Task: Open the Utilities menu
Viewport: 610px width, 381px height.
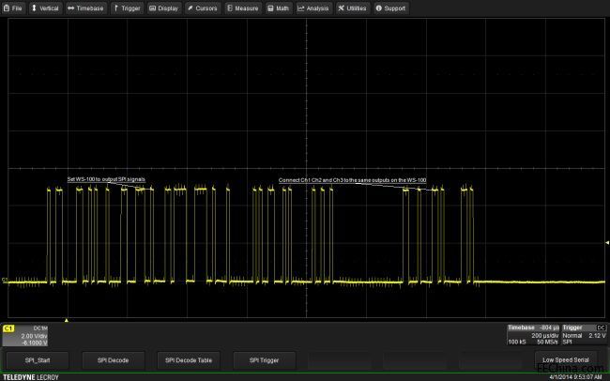Action: (352, 8)
